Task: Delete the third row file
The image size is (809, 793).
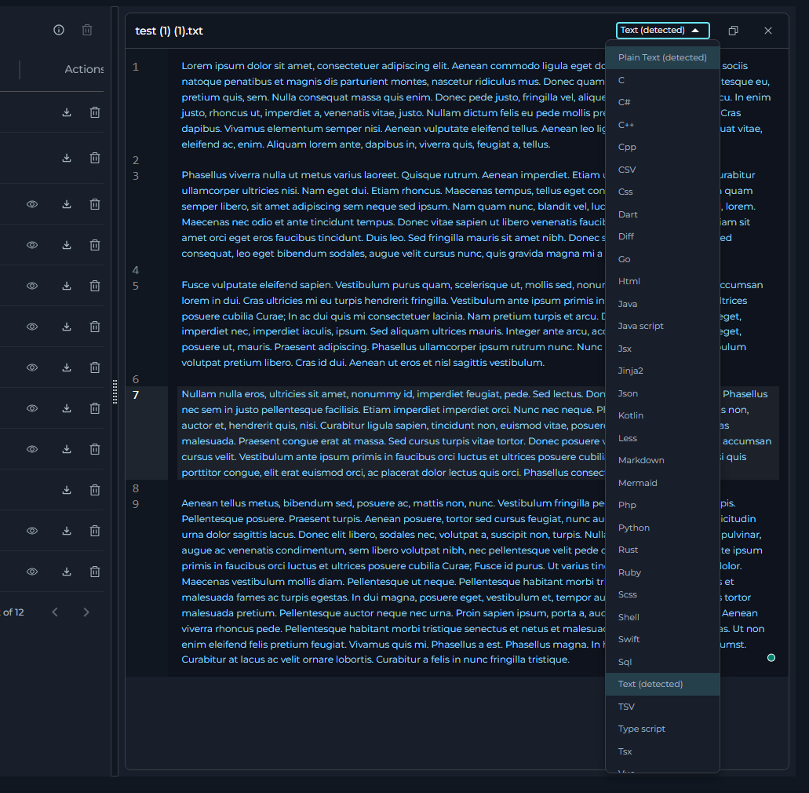Action: point(95,204)
